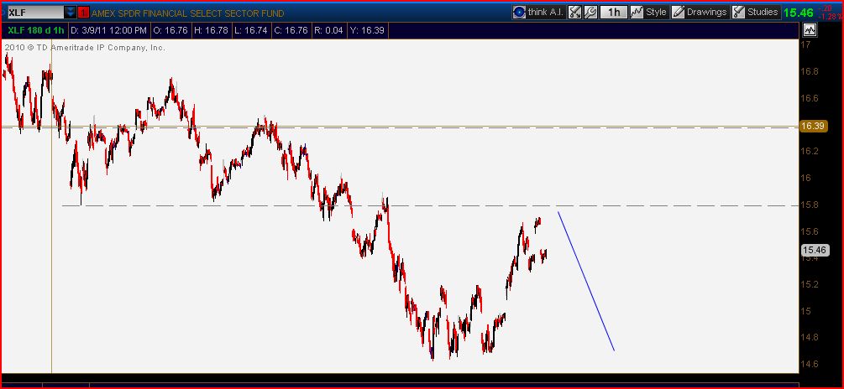The height and width of the screenshot is (389, 844).
Task: Open the Style menu
Action: pos(649,12)
